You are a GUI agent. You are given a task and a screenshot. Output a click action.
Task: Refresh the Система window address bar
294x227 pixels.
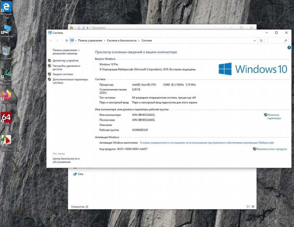[261, 41]
